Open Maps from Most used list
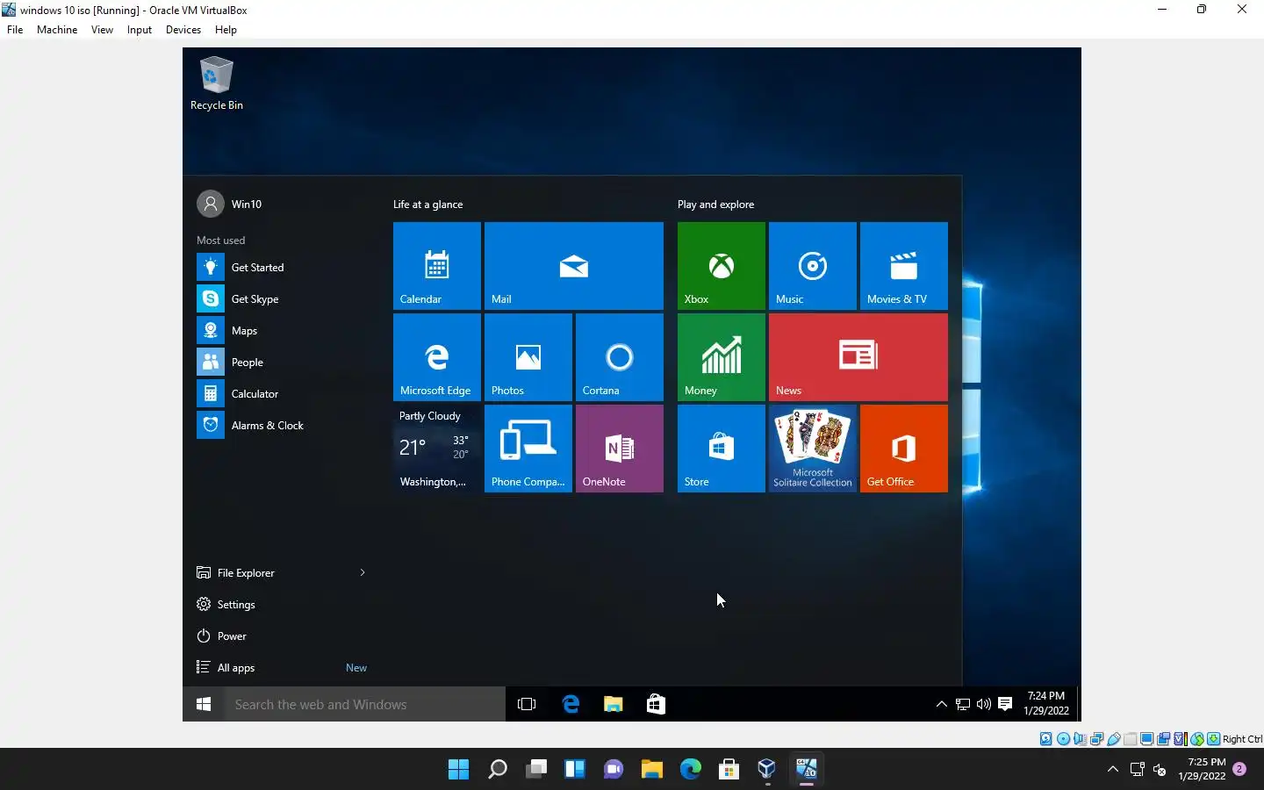This screenshot has width=1264, height=790. (x=281, y=330)
